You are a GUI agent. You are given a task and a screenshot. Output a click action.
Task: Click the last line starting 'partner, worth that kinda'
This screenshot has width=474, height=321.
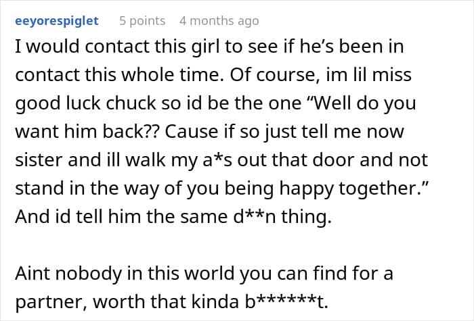pyautogui.click(x=169, y=303)
